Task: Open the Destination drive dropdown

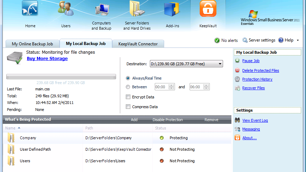Action: [x=219, y=64]
